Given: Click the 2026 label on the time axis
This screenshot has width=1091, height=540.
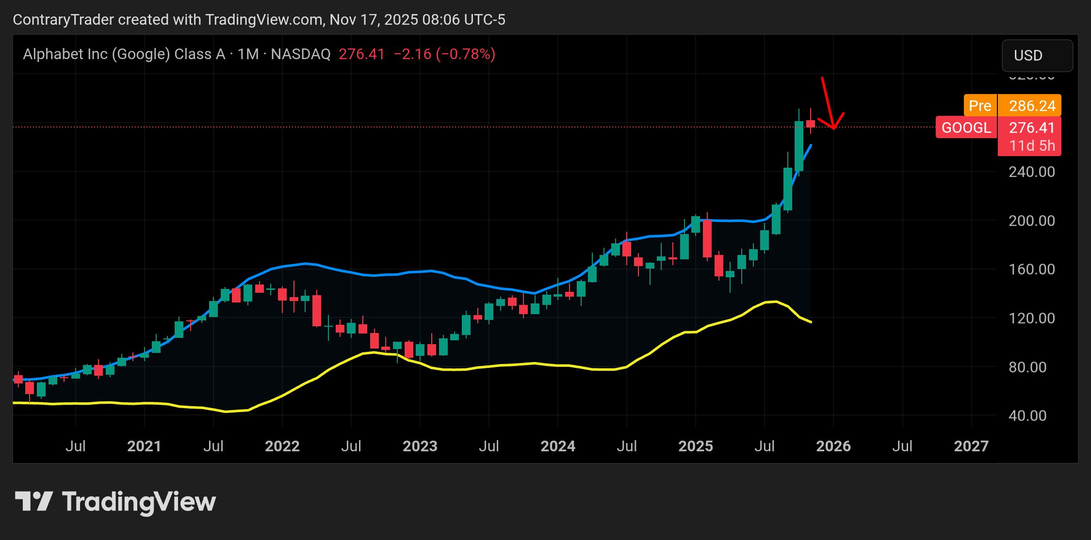Looking at the screenshot, I should point(833,446).
